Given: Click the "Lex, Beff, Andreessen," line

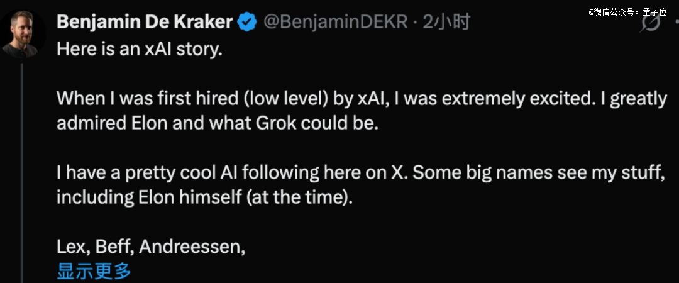Looking at the screenshot, I should (x=150, y=246).
